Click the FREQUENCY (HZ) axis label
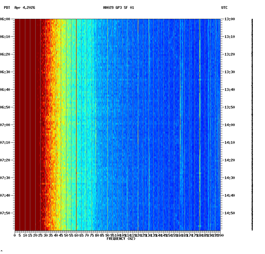 click(121, 239)
